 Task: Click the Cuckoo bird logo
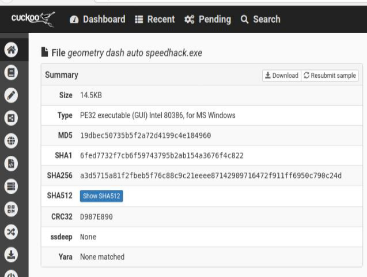(x=33, y=18)
